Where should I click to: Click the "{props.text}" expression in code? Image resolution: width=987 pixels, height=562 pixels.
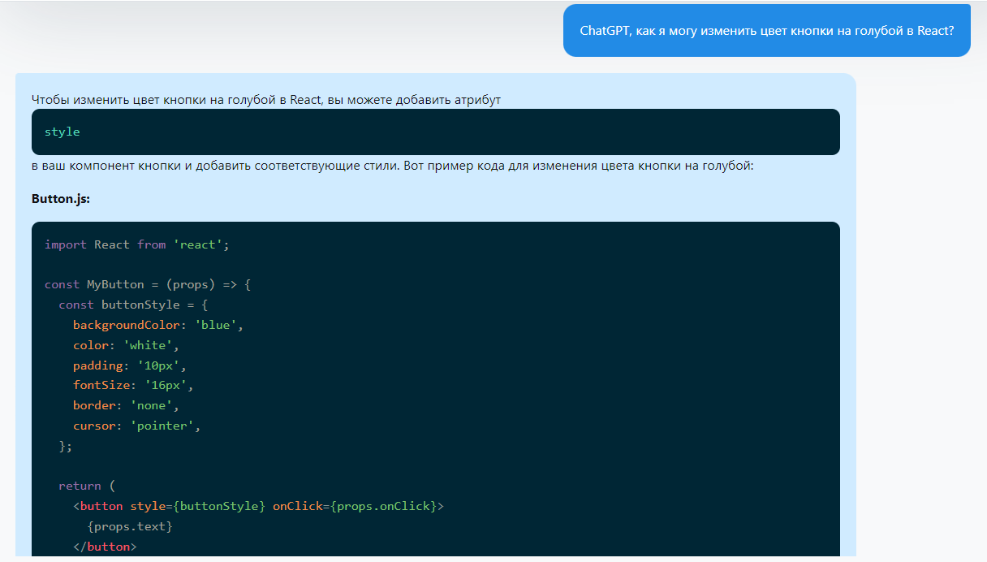tap(130, 526)
